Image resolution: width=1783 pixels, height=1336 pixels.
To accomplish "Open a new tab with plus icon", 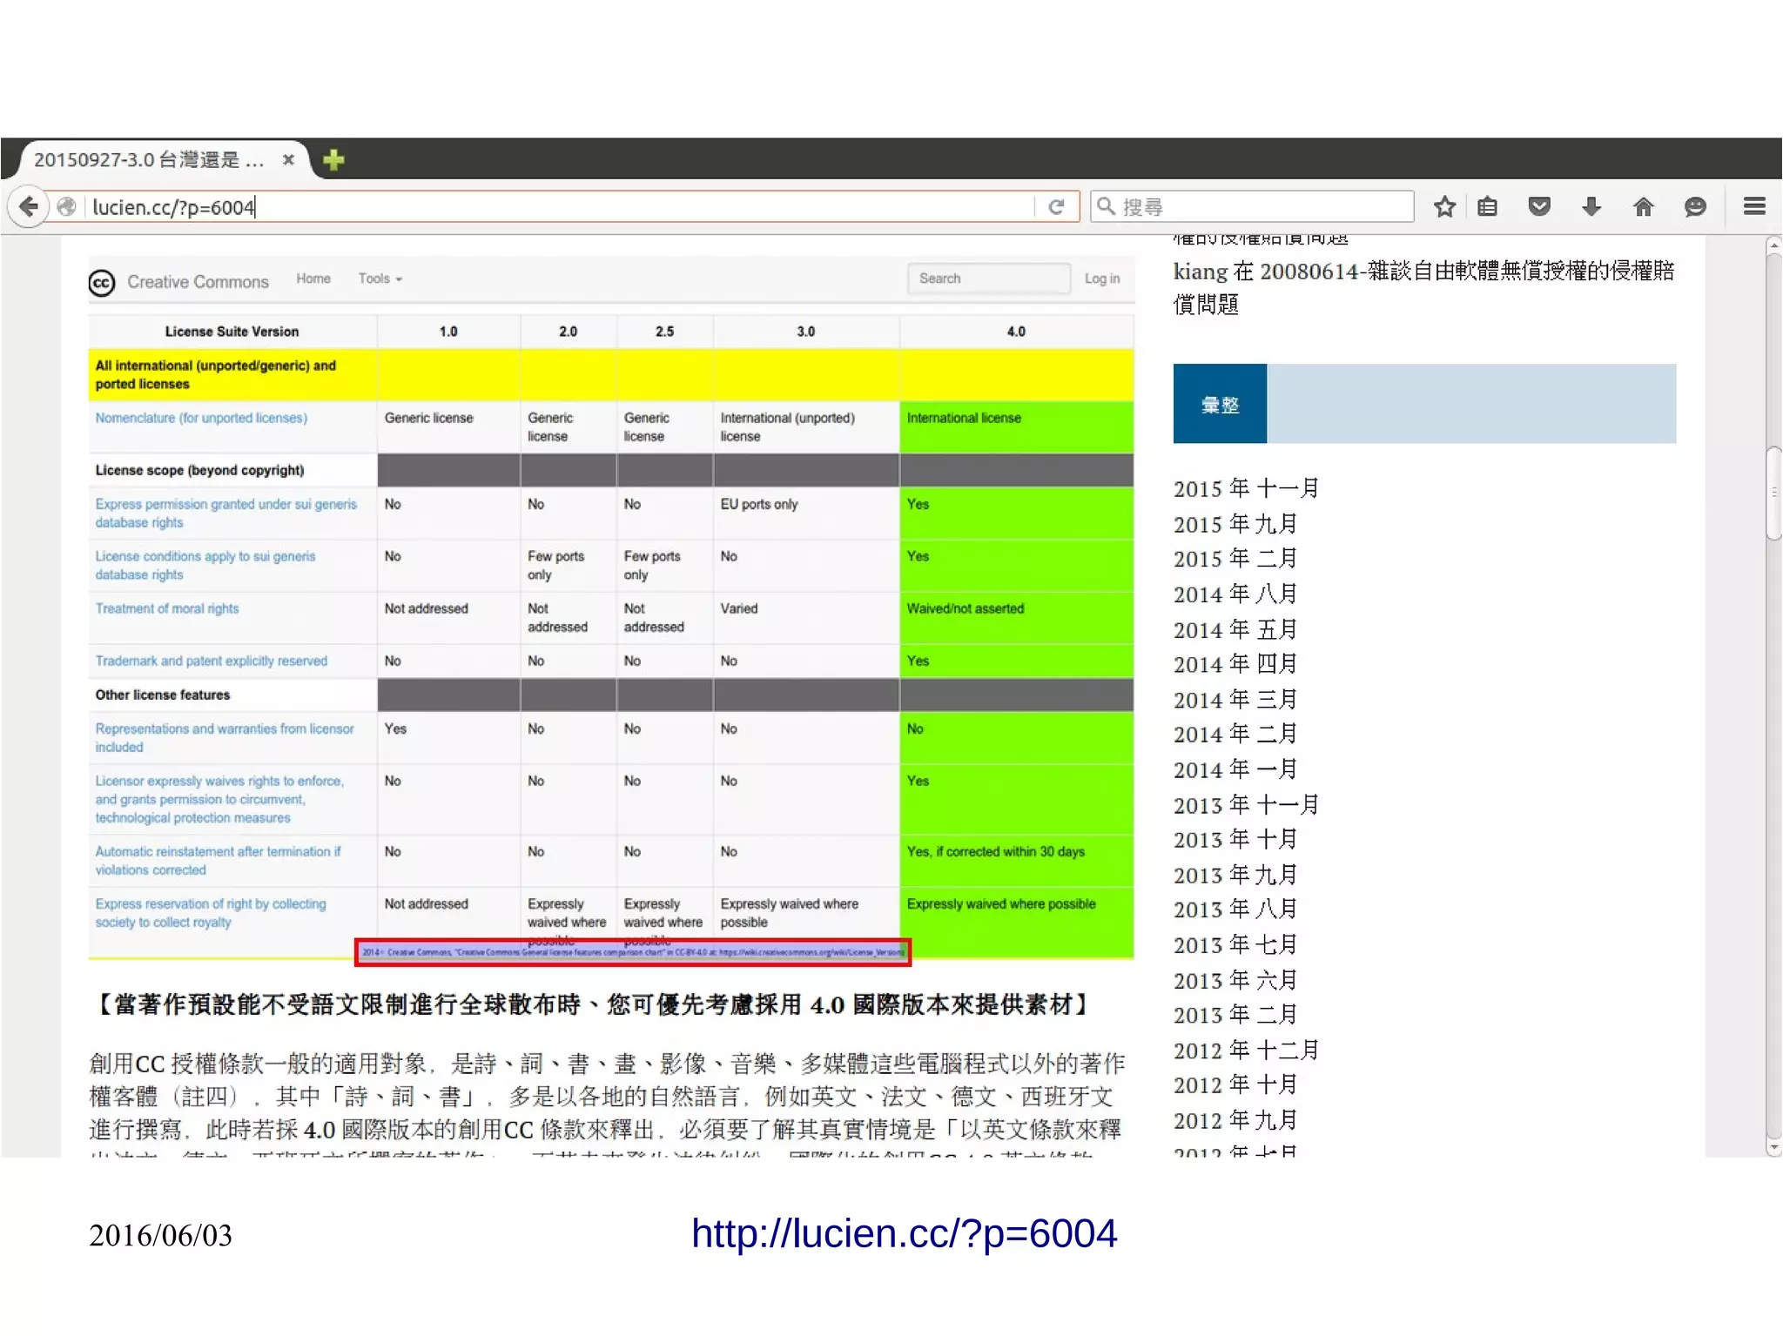I will pos(333,160).
